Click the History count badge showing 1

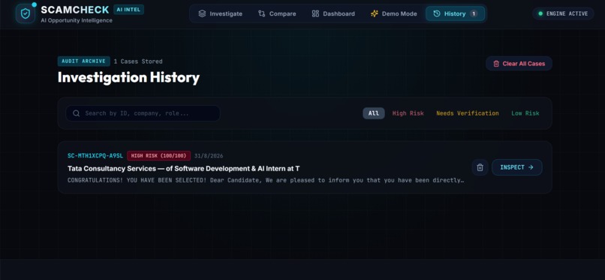[474, 14]
